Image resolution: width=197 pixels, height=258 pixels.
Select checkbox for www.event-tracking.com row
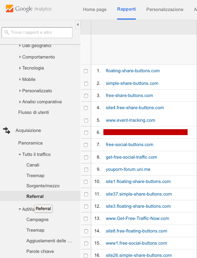pos(86,121)
